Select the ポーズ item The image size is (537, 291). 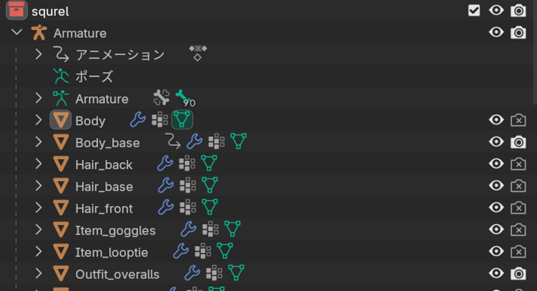(x=94, y=77)
